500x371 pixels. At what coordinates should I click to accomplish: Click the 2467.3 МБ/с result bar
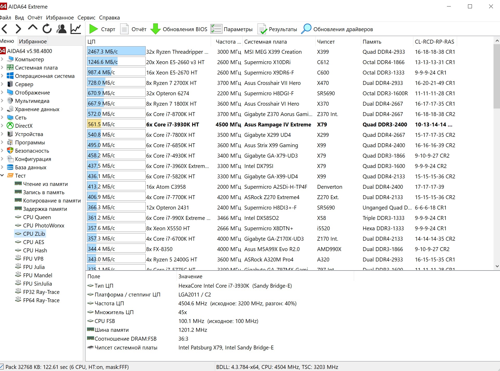coord(116,52)
